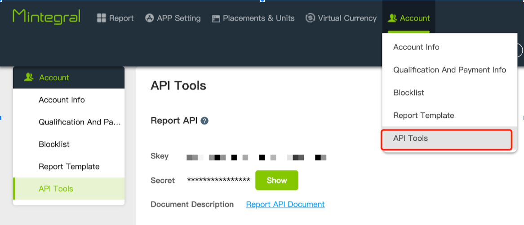524x225 pixels.
Task: Open Qualification And Pa... in sidebar
Action: coord(69,122)
